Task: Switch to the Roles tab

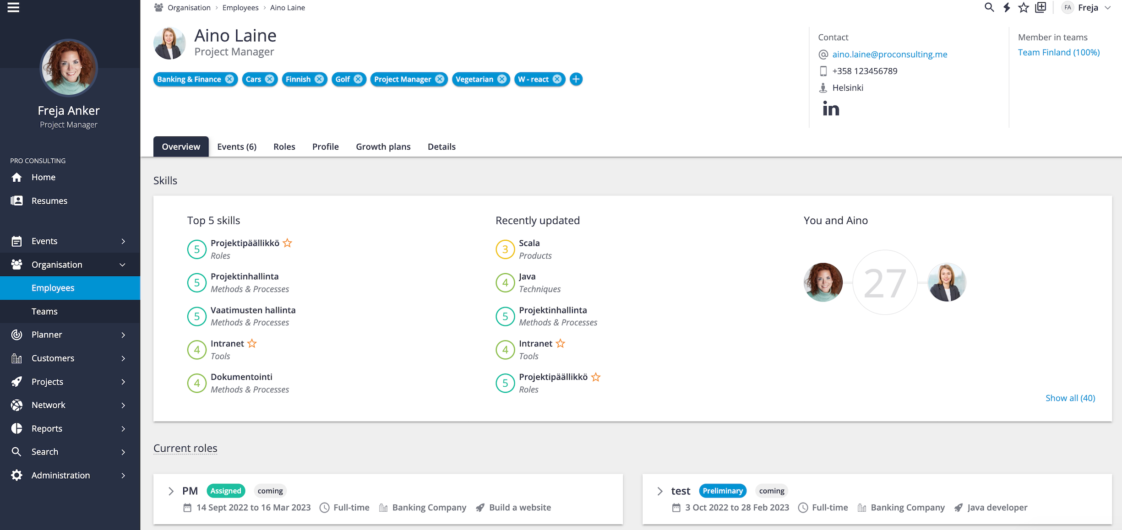Action: pyautogui.click(x=284, y=146)
